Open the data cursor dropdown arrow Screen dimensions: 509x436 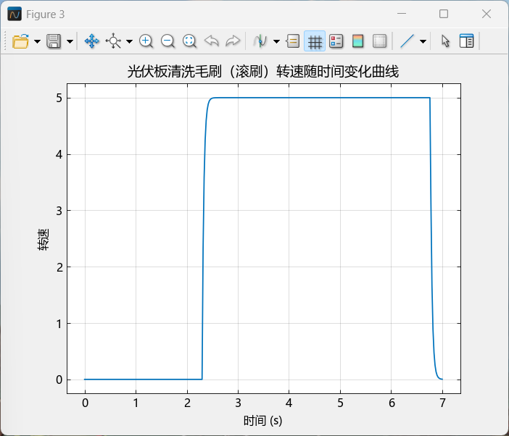(x=276, y=41)
